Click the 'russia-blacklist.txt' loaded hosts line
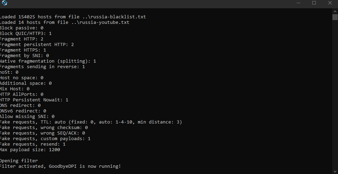Image resolution: width=338 pixels, height=174 pixels. click(73, 17)
